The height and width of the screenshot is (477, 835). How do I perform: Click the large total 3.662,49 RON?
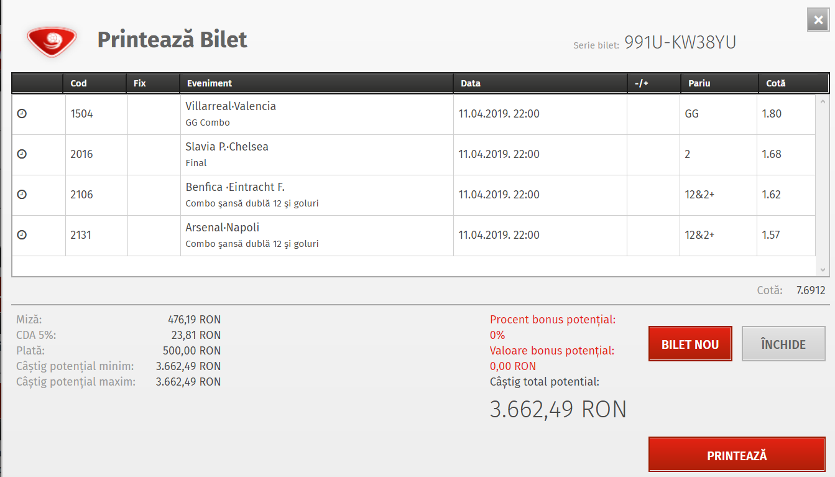pyautogui.click(x=558, y=409)
